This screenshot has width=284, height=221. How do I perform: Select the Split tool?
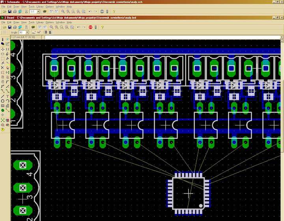point(2,87)
